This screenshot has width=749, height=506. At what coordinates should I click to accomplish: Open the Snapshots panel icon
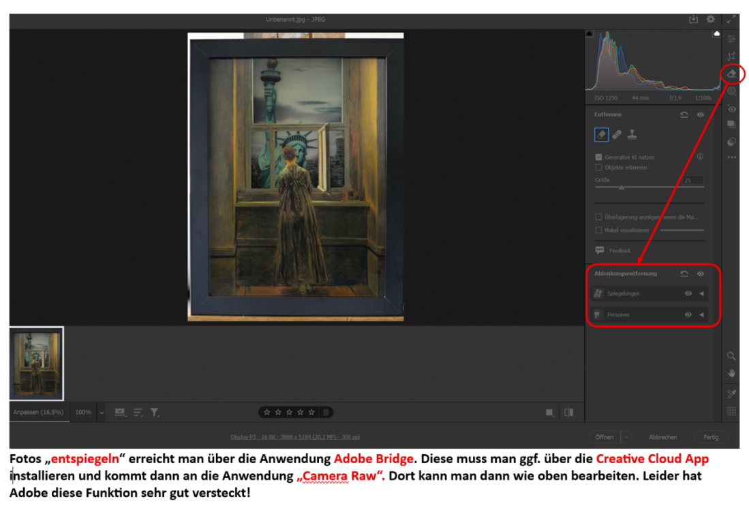731,125
